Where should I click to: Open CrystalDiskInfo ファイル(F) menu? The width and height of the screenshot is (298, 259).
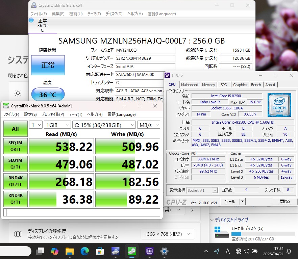(39, 14)
